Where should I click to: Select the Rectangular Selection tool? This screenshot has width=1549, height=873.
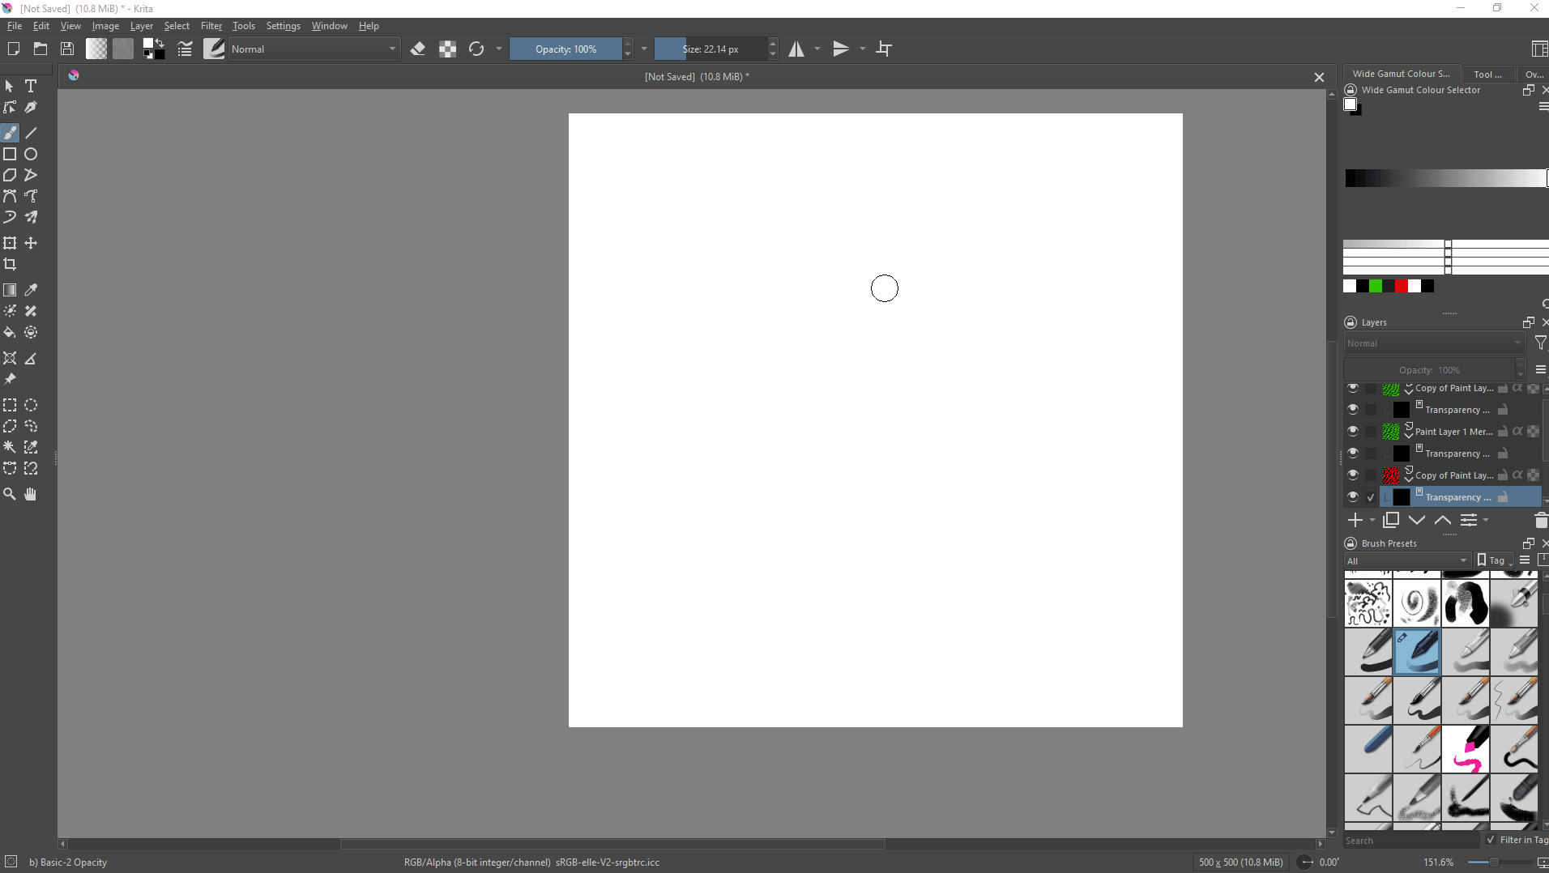[x=10, y=405]
